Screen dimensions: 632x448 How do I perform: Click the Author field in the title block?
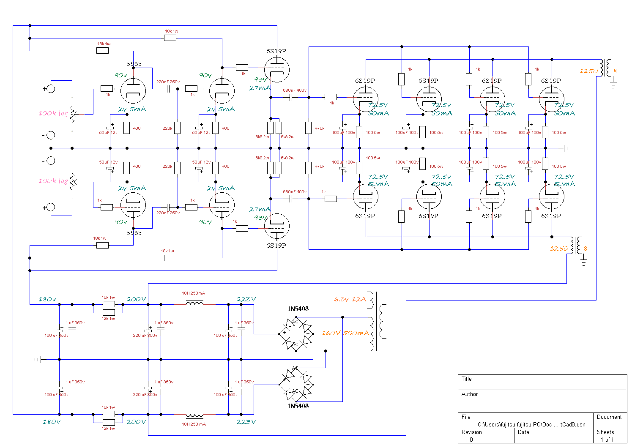(x=542, y=401)
